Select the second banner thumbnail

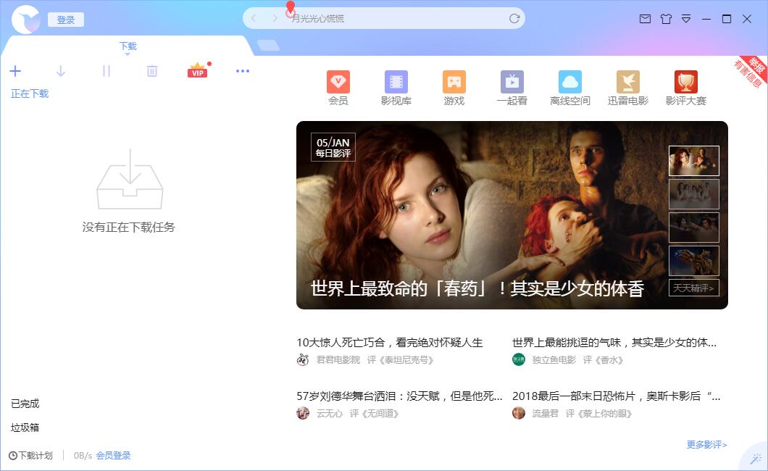[693, 194]
